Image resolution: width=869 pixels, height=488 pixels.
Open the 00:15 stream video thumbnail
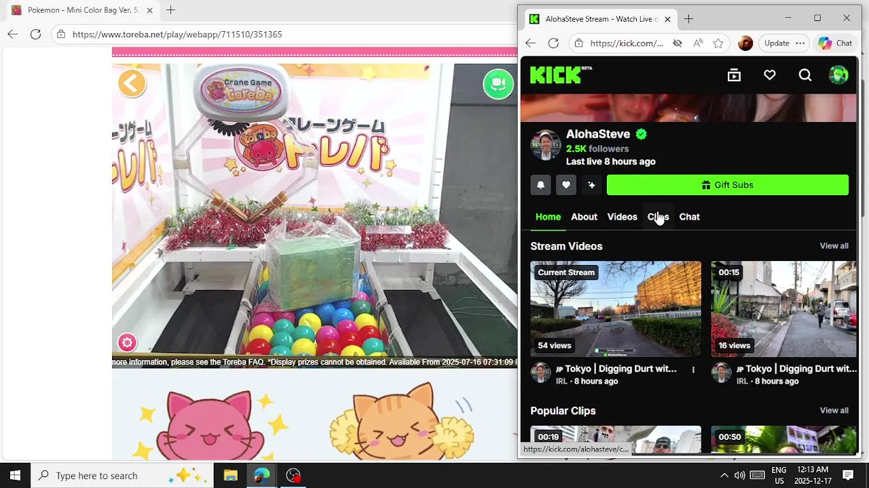pos(783,309)
